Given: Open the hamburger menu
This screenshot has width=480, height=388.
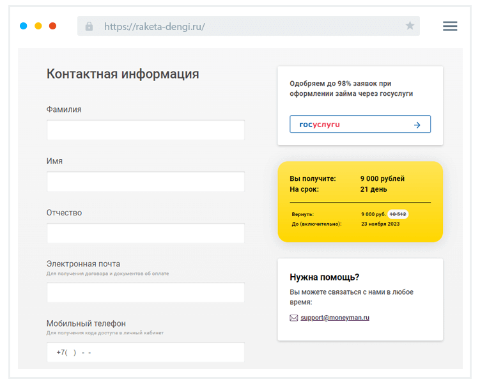Looking at the screenshot, I should point(450,26).
